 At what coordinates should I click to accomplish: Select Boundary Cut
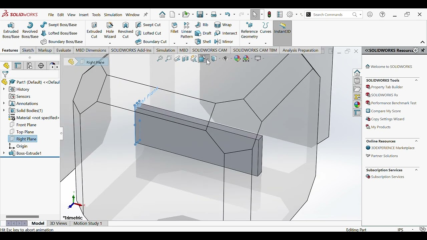coord(151,42)
